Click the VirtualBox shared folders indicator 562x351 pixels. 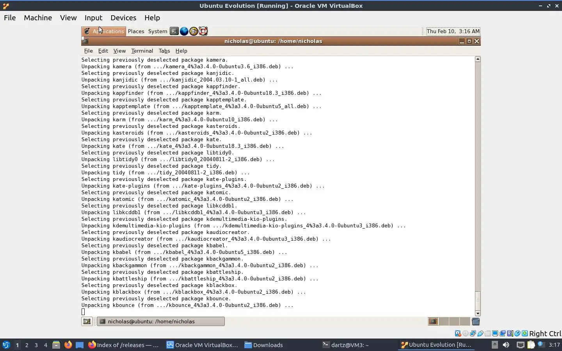pyautogui.click(x=487, y=333)
